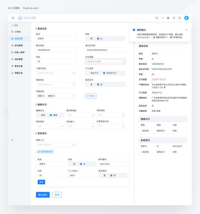Remove the first tag in 对象类别 field
The width and height of the screenshot is (200, 214).
44,96
